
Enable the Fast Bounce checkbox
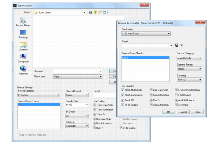click(176, 95)
